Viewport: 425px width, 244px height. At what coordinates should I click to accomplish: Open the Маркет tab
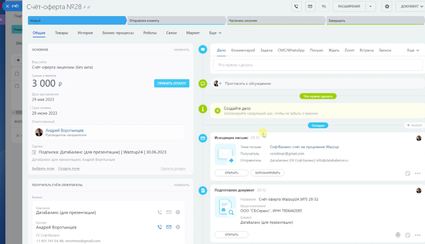pyautogui.click(x=193, y=33)
